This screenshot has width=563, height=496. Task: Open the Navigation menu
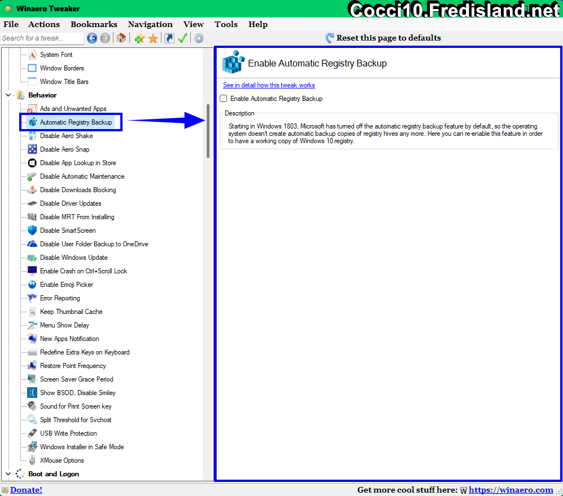tap(150, 24)
